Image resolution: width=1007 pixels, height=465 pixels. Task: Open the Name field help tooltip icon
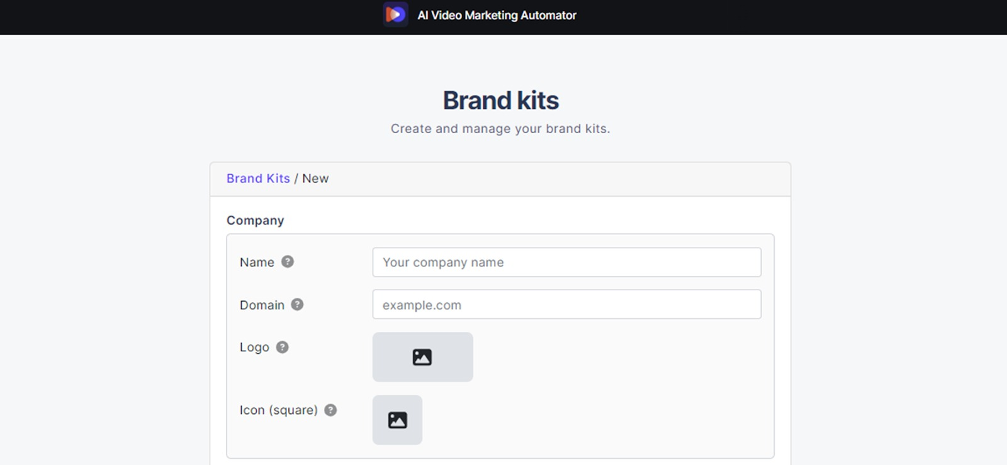288,262
